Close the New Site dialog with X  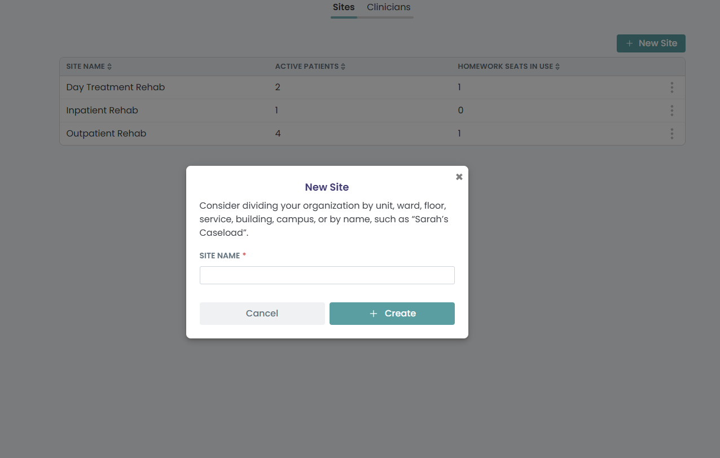click(459, 177)
